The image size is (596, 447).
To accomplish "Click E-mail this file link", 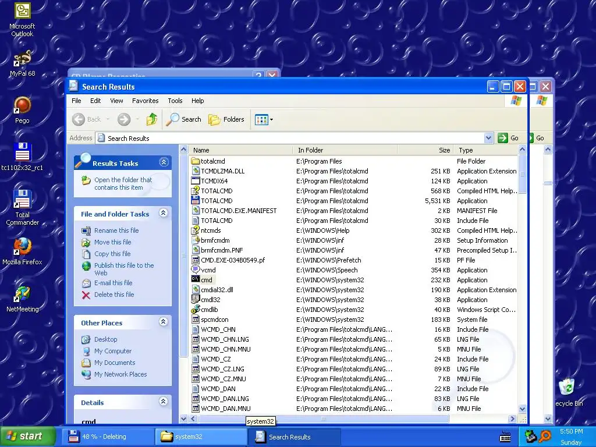I will [x=113, y=283].
